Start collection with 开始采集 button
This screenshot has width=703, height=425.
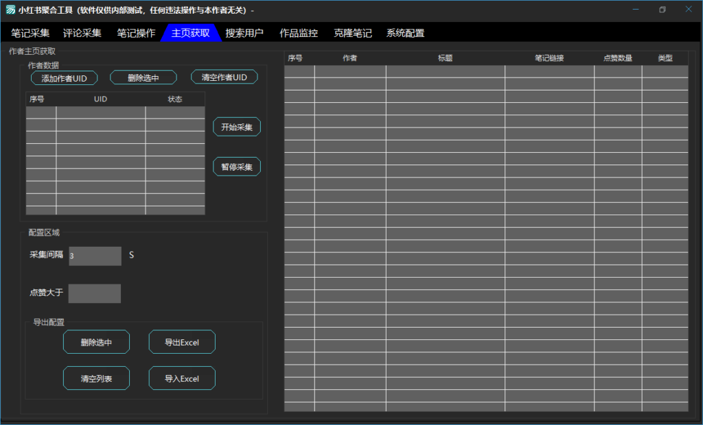(237, 127)
